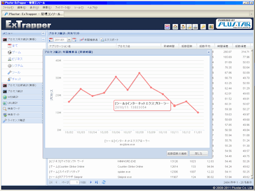Select the Counter-Strike Online process row

click(x=149, y=167)
